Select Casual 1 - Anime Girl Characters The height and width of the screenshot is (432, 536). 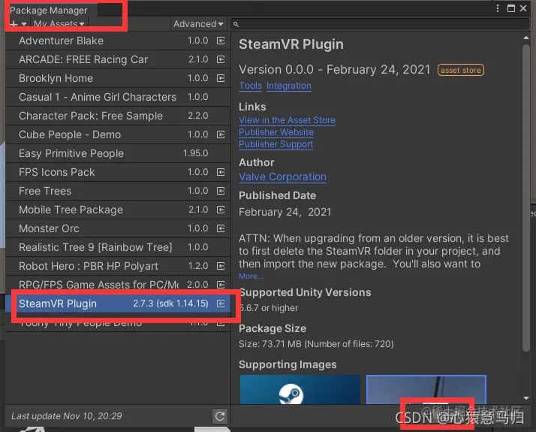pyautogui.click(x=118, y=97)
